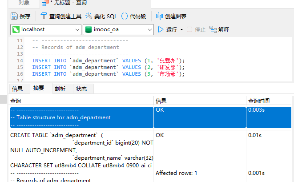Screen dimensions: 294x182
Task: Click the 创建图表 create chart icon
Action: [171, 16]
